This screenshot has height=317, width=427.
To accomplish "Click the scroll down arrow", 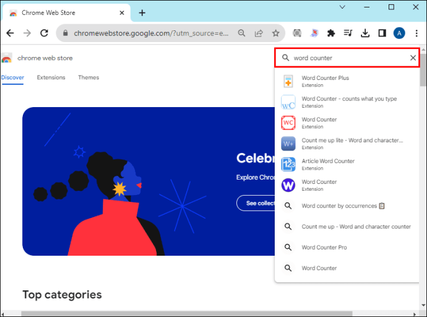I will [x=423, y=306].
